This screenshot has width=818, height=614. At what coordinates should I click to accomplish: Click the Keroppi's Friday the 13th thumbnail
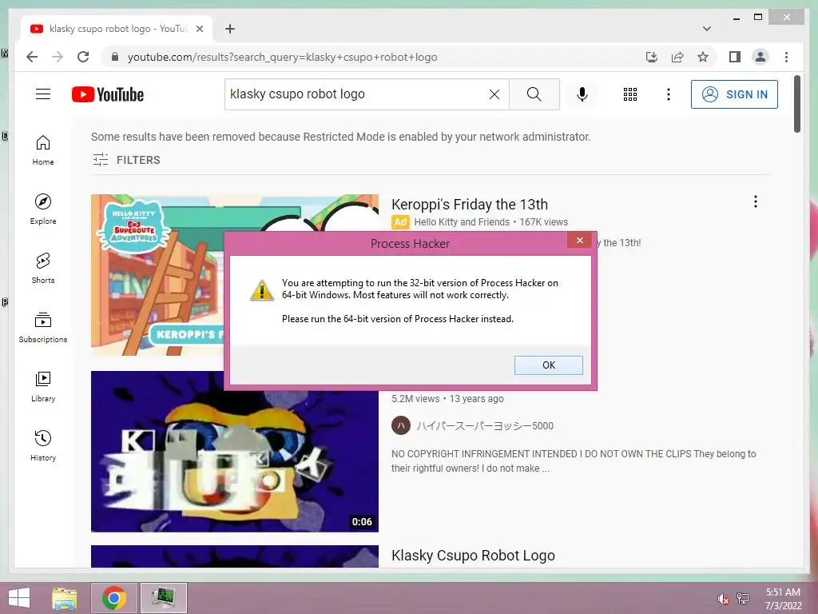(x=157, y=275)
